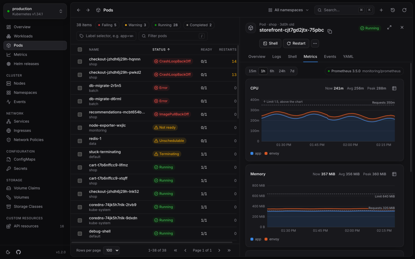The width and height of the screenshot is (415, 259).
Task: Switch to the Logs tab
Action: (277, 57)
